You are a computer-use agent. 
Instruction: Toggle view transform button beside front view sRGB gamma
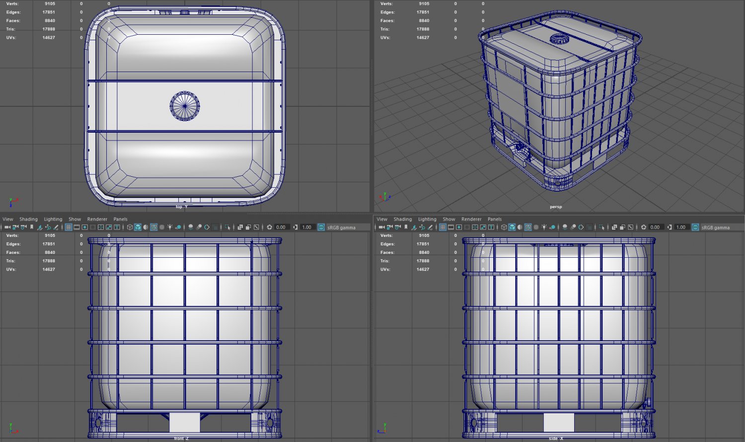(321, 227)
